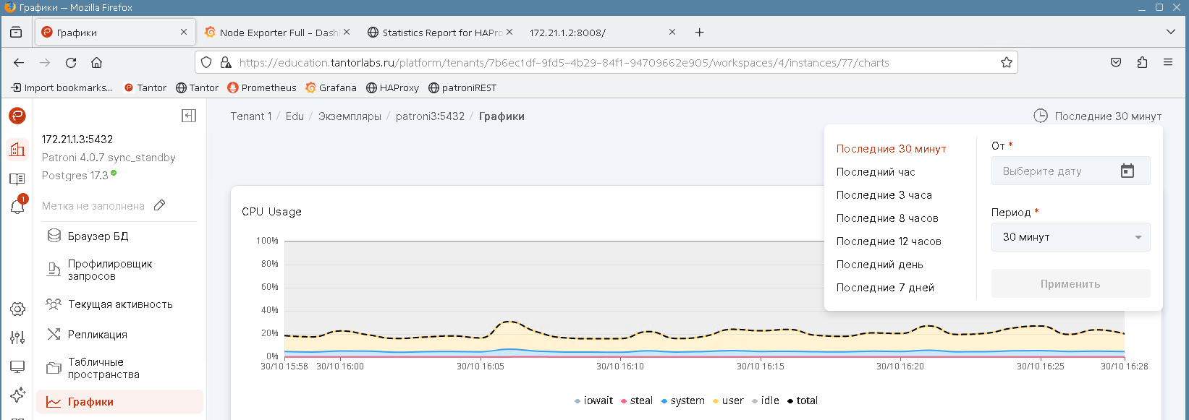Viewport: 1189px width, 420px height.
Task: Open the calendar icon in date field
Action: [1127, 171]
